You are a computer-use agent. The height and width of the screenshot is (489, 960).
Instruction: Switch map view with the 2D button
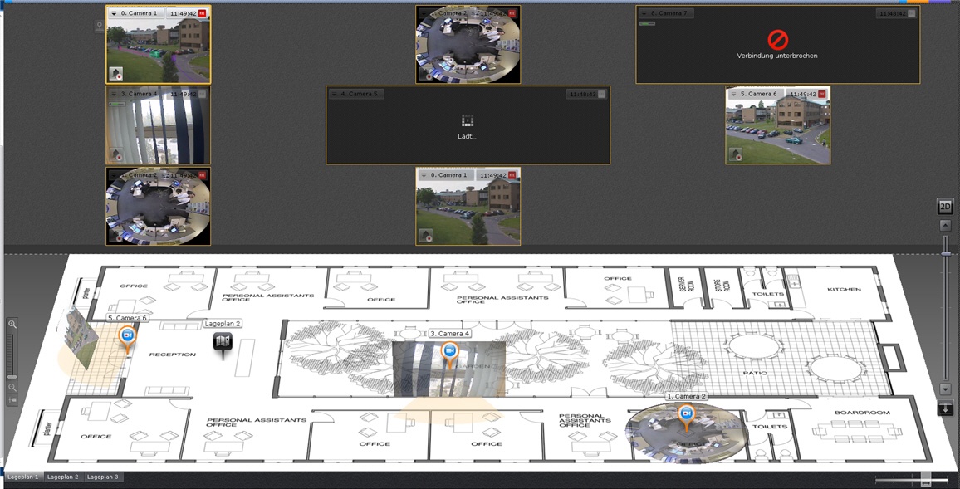[945, 207]
